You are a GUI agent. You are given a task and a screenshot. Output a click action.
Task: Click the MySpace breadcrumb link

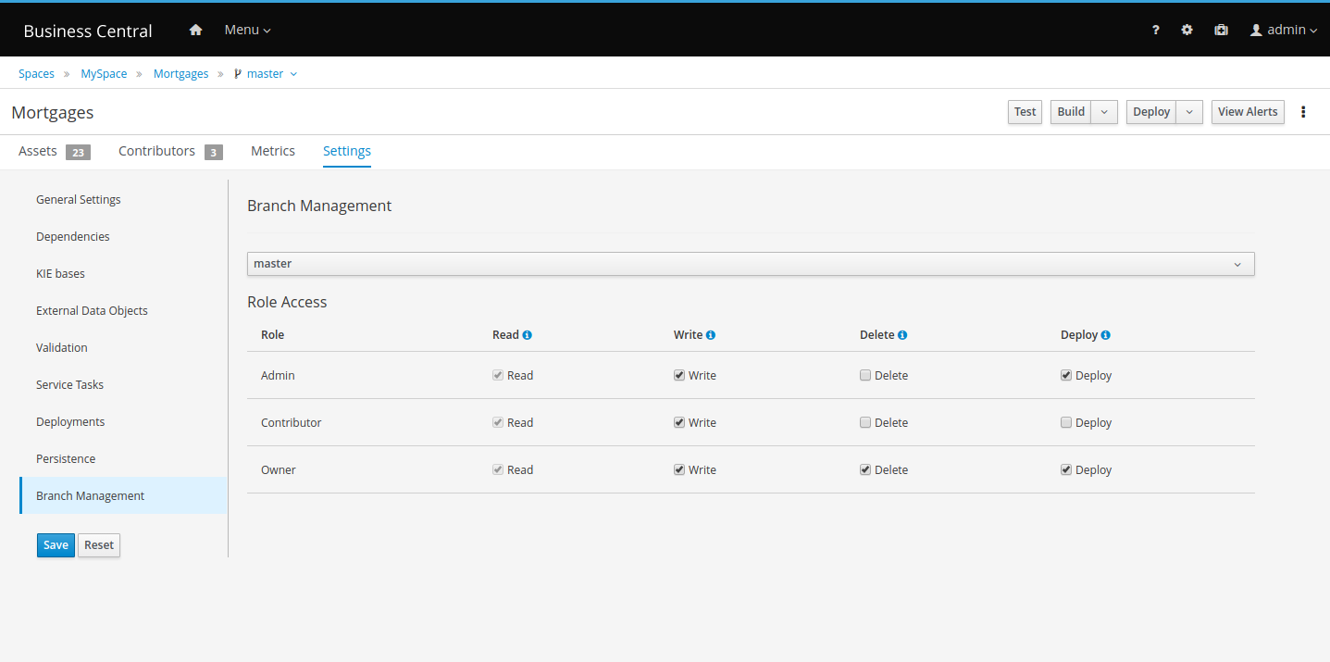coord(104,73)
